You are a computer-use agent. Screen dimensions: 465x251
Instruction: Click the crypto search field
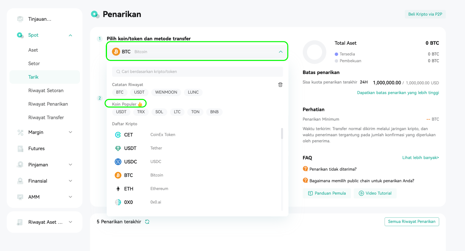point(197,72)
